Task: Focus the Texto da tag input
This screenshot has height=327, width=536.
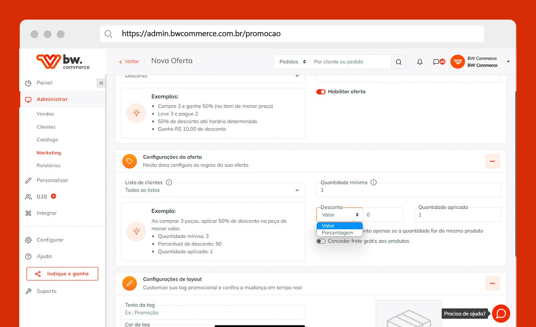Action: [x=213, y=313]
